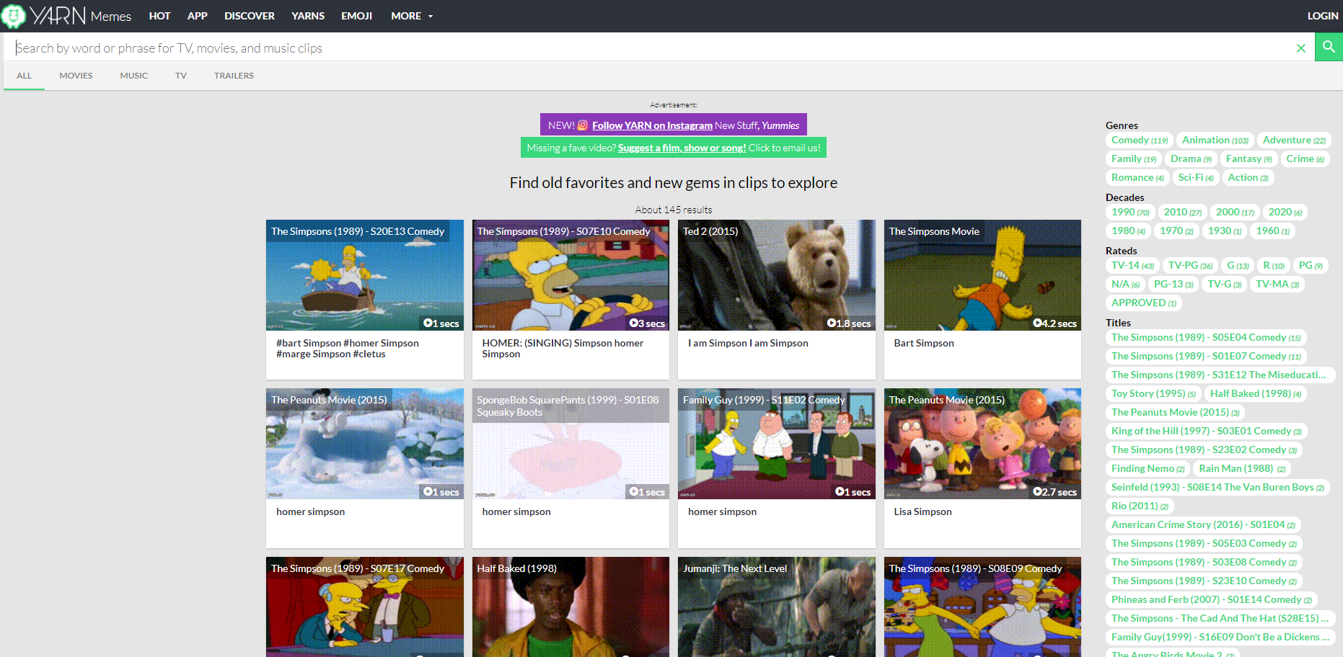The height and width of the screenshot is (657, 1343).
Task: Open Family Guy S11E02 clip thumbnail
Action: click(777, 444)
